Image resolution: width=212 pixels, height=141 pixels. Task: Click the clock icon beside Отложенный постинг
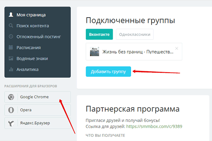point(11,36)
